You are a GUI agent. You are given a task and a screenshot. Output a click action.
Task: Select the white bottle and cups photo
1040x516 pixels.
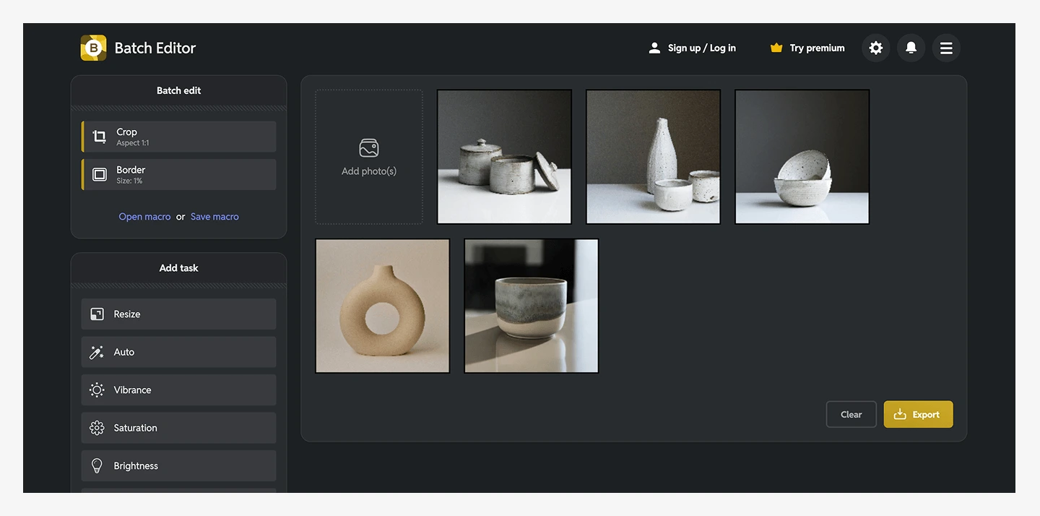pos(653,157)
